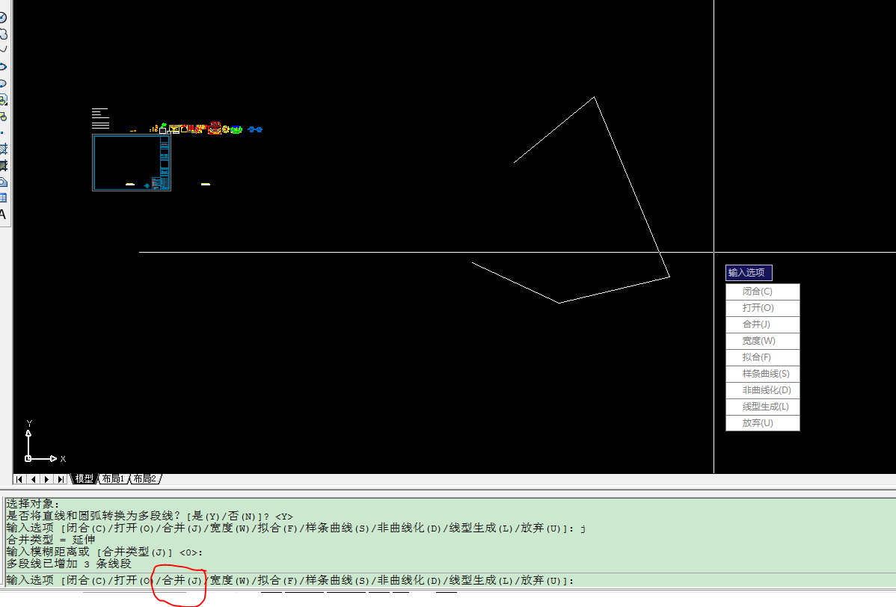Select the Ellipse tool

2,67
